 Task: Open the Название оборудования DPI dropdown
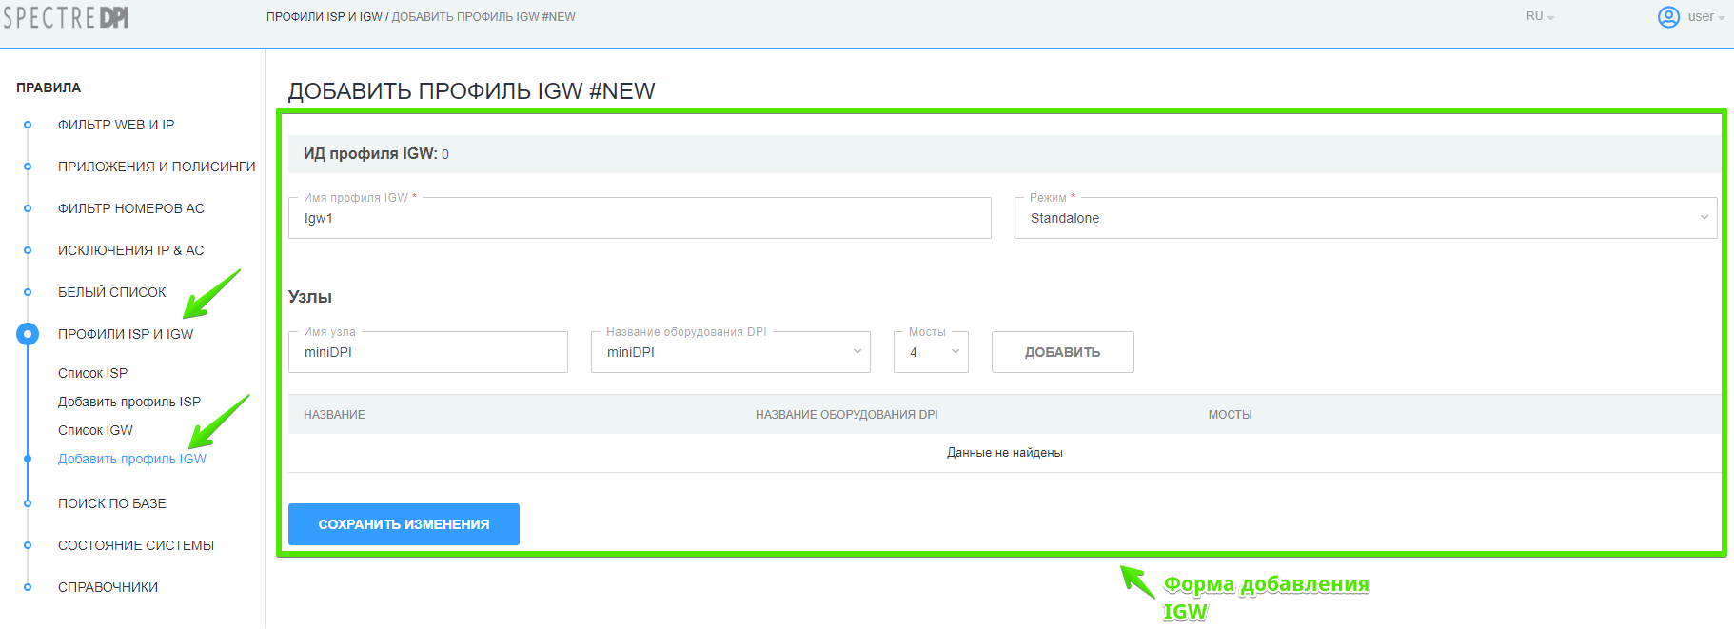coord(730,352)
